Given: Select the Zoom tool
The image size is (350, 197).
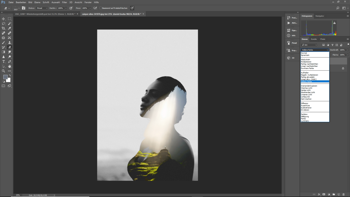Looking at the screenshot, I should pyautogui.click(x=4, y=71).
